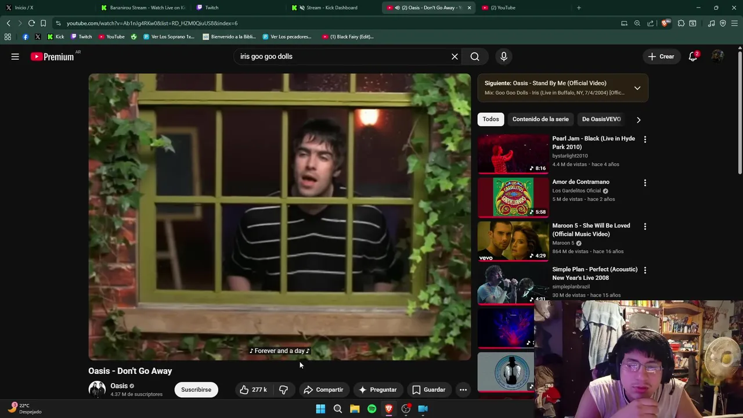This screenshot has width=743, height=418.
Task: Open the Brave playlist music note icon
Action: click(x=711, y=23)
